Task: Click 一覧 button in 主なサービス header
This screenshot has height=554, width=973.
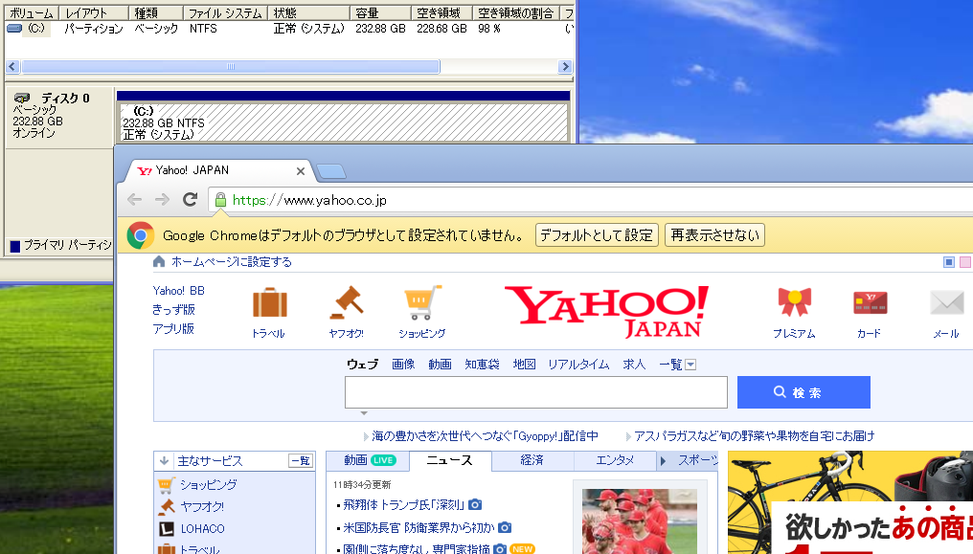Action: click(x=301, y=460)
